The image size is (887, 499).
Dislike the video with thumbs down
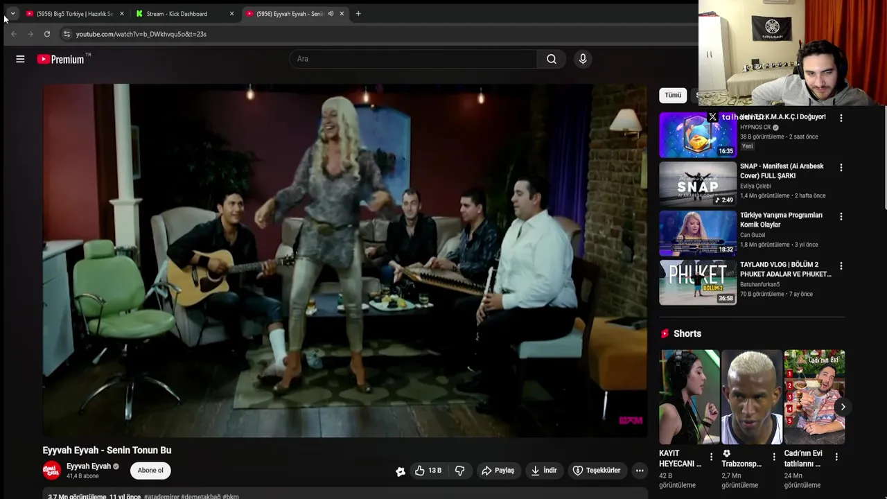(459, 471)
